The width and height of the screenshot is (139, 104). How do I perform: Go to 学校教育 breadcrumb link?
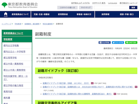(x=18, y=24)
